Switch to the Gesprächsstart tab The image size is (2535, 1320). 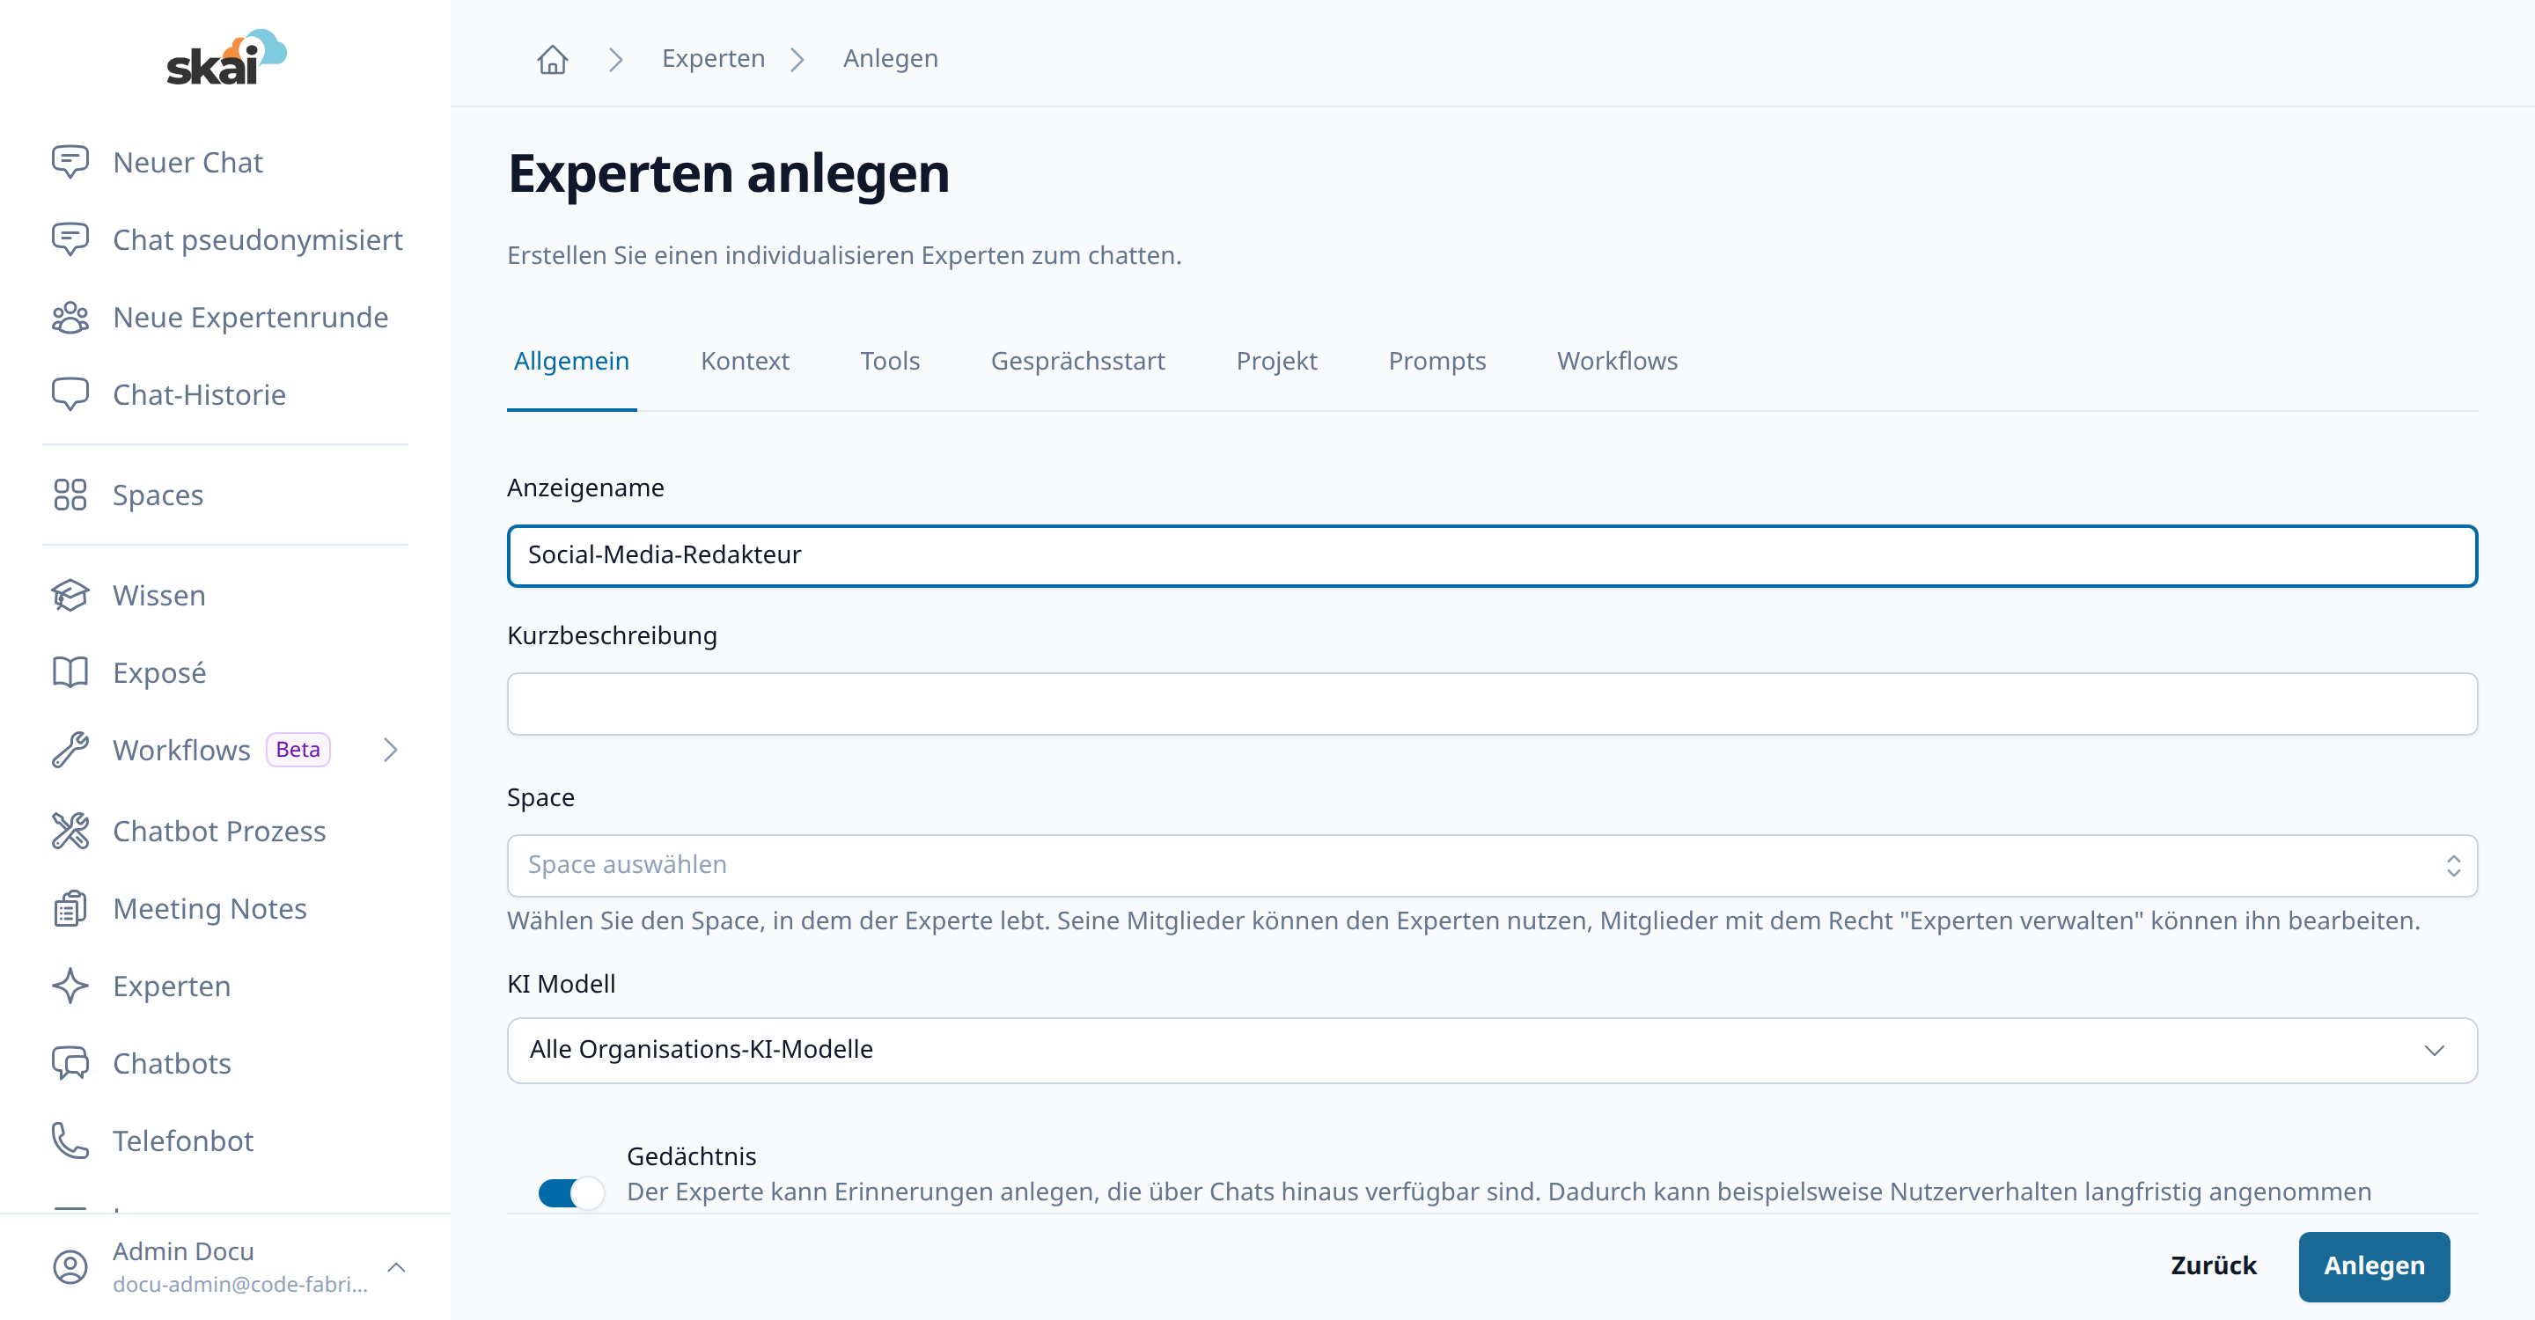(1077, 361)
